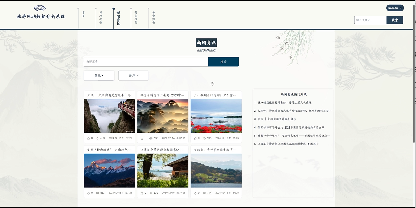The height and width of the screenshot is (208, 416).
Task: Go to the 首页 navigation item
Action: [83, 14]
